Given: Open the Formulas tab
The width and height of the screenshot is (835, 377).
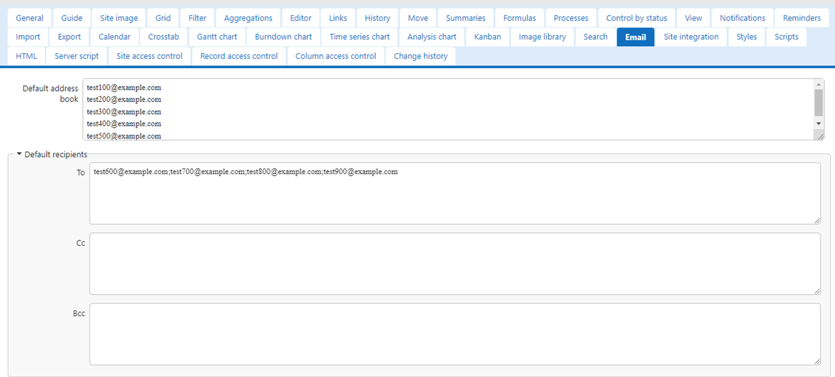Looking at the screenshot, I should (519, 18).
